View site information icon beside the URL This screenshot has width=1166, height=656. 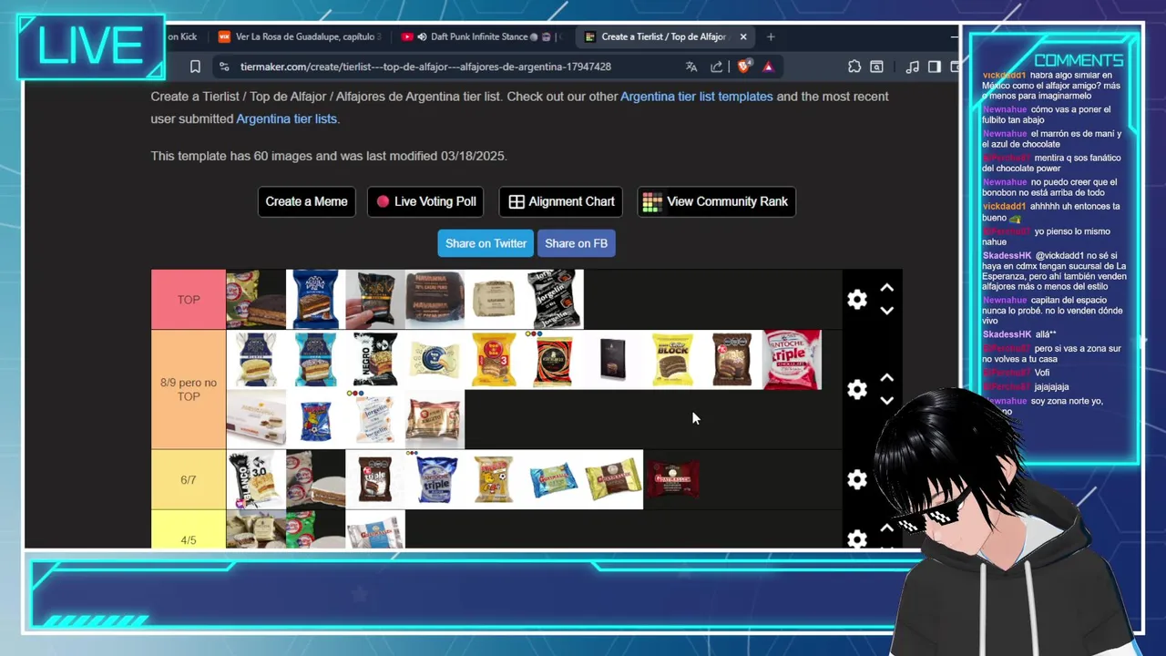(224, 67)
